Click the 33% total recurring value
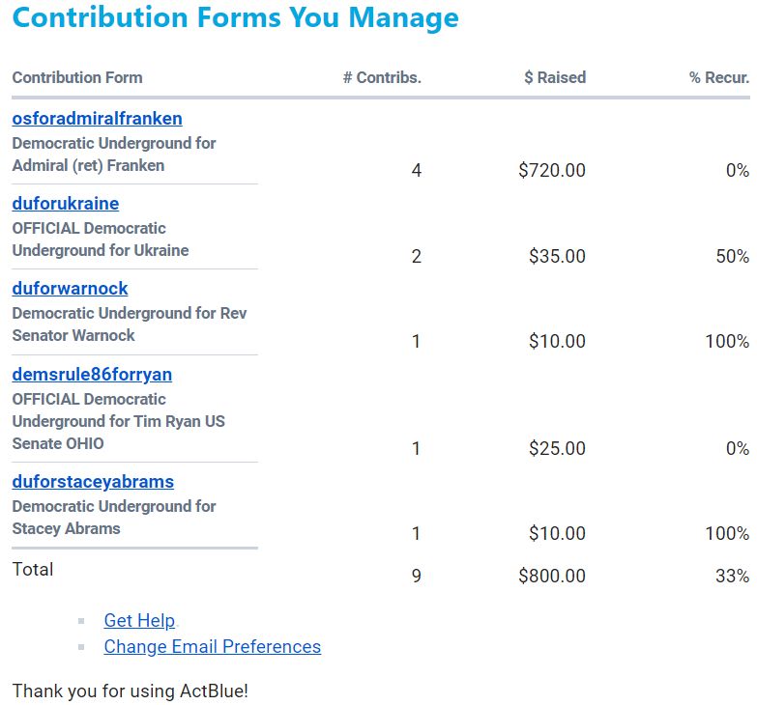 point(733,576)
